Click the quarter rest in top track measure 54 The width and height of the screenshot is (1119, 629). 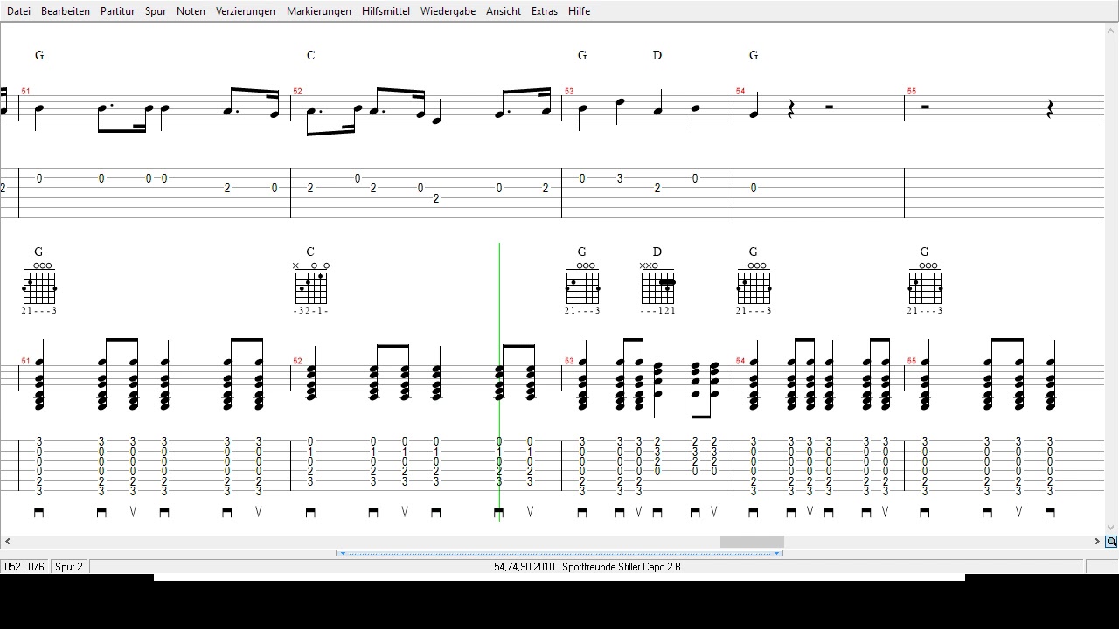(x=790, y=109)
